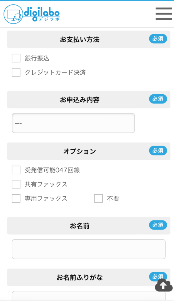Check the 不要 option
Image resolution: width=174 pixels, height=301 pixels.
98,198
